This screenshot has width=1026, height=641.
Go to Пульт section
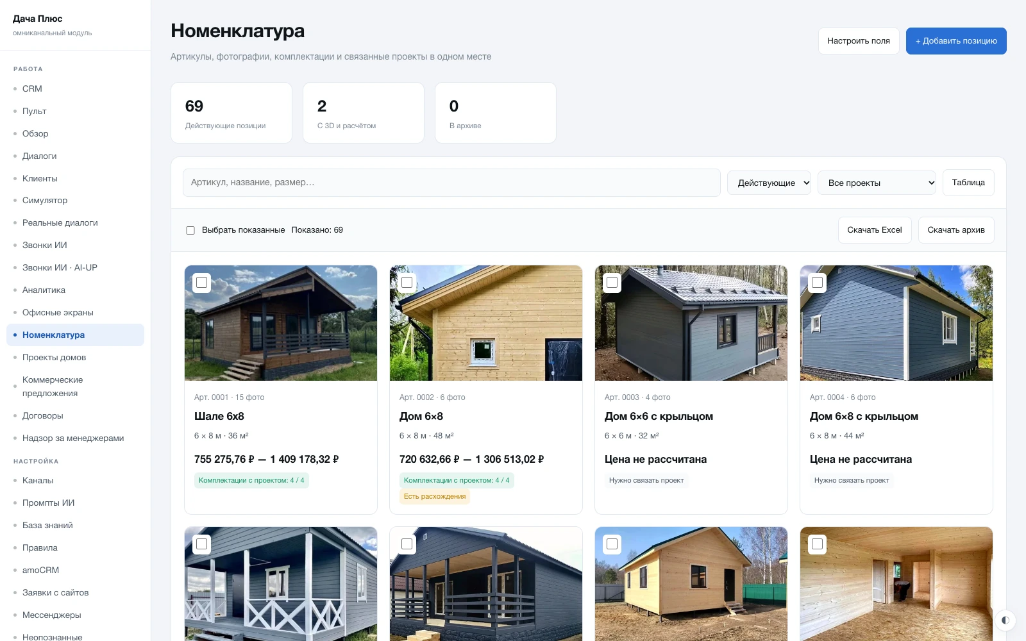(75, 112)
